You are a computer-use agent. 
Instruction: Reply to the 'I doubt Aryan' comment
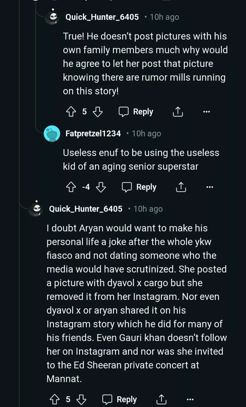point(120,399)
